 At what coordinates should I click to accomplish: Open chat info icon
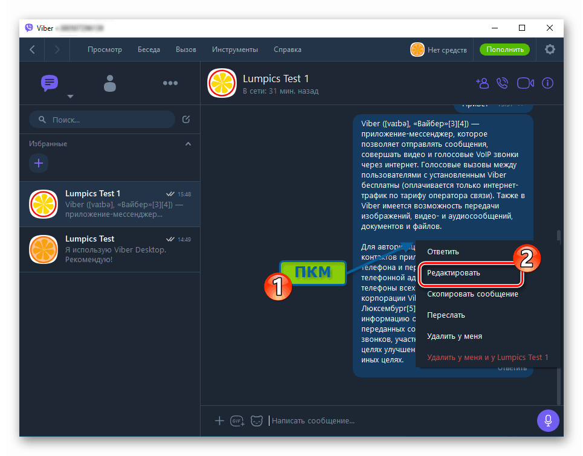click(x=548, y=83)
